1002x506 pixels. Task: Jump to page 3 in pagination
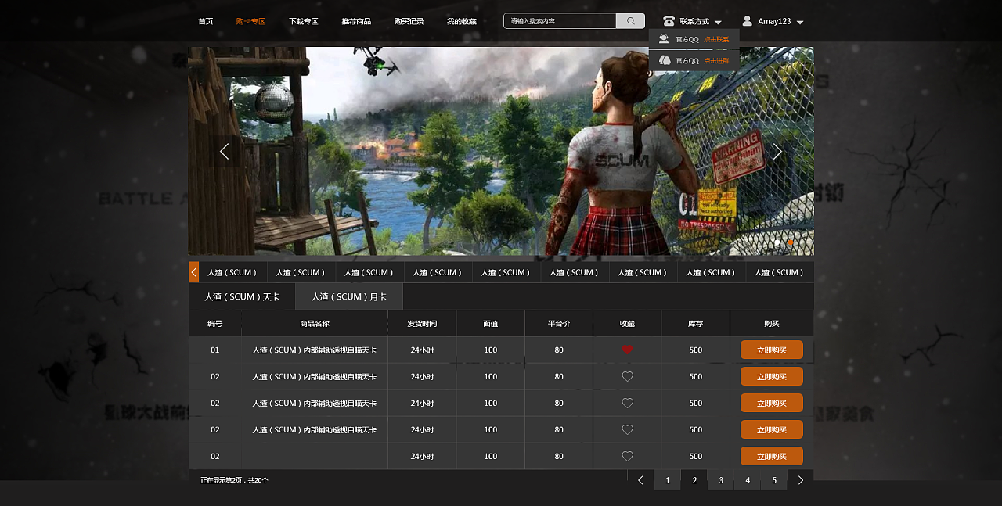tap(721, 480)
